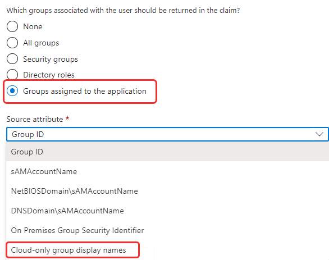This screenshot has width=329, height=260.
Task: Pick NetBIOSDomain\sAMAccountName option
Action: click(x=167, y=191)
